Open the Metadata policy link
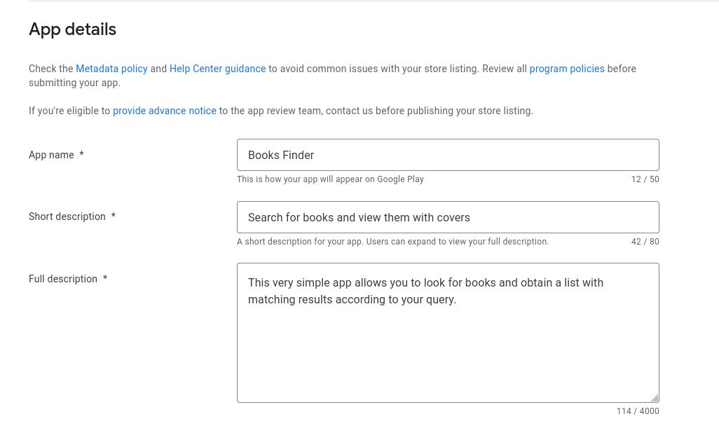The width and height of the screenshot is (719, 447). click(x=111, y=69)
